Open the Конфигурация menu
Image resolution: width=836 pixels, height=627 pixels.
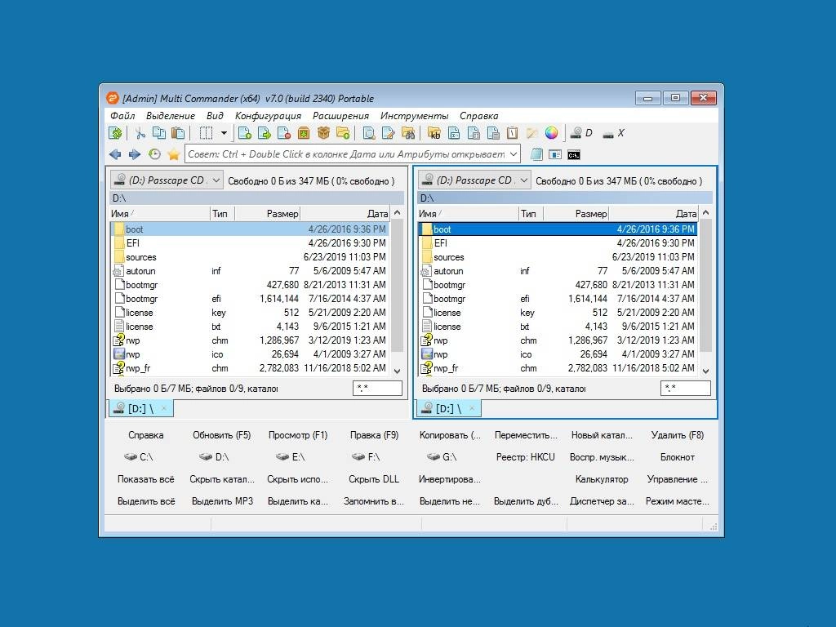coord(268,116)
